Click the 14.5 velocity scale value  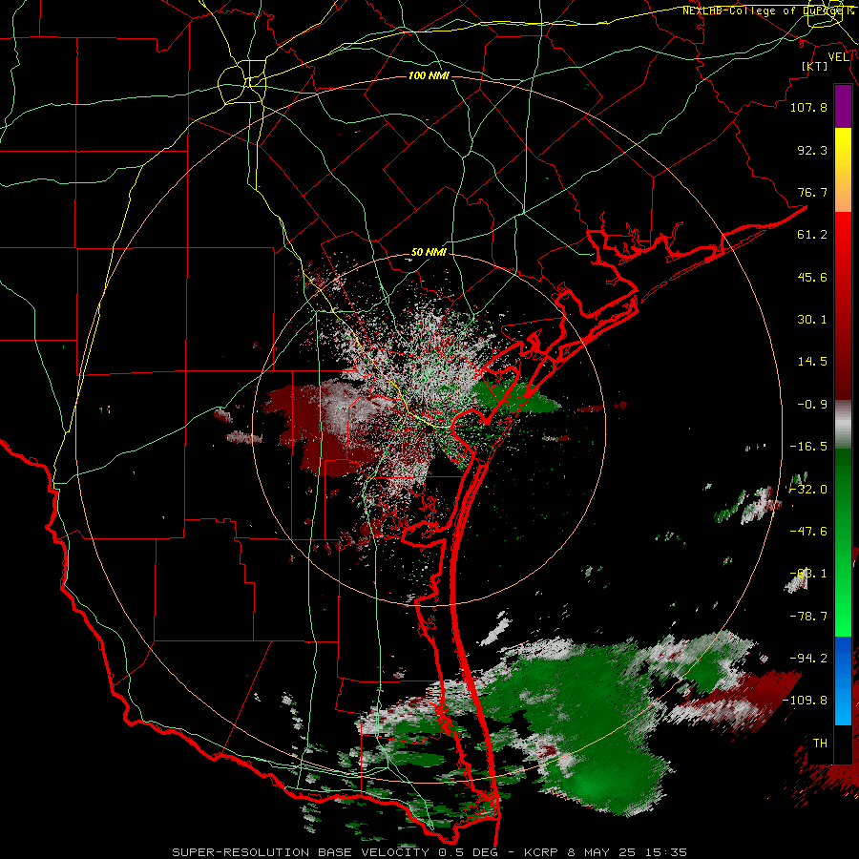pyautogui.click(x=812, y=362)
